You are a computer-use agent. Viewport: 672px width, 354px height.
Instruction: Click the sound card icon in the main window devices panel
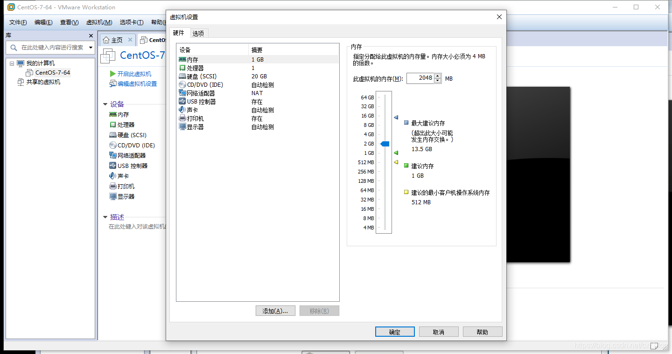point(112,176)
